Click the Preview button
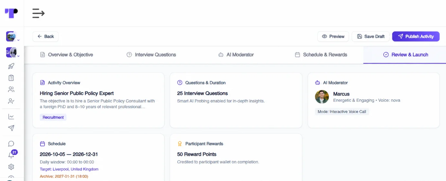This screenshot has height=181, width=446. (x=333, y=36)
